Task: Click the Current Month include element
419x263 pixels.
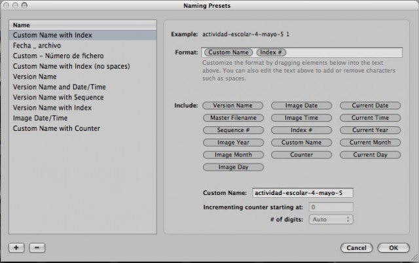Action: coord(370,143)
